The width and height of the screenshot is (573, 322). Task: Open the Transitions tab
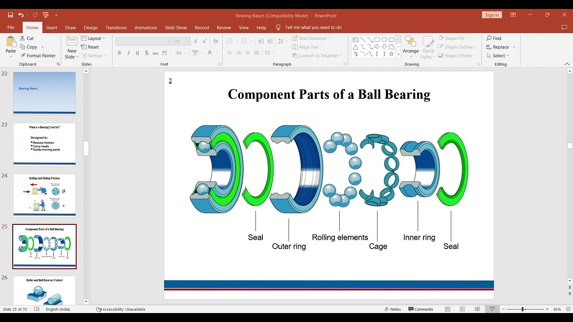tap(116, 27)
